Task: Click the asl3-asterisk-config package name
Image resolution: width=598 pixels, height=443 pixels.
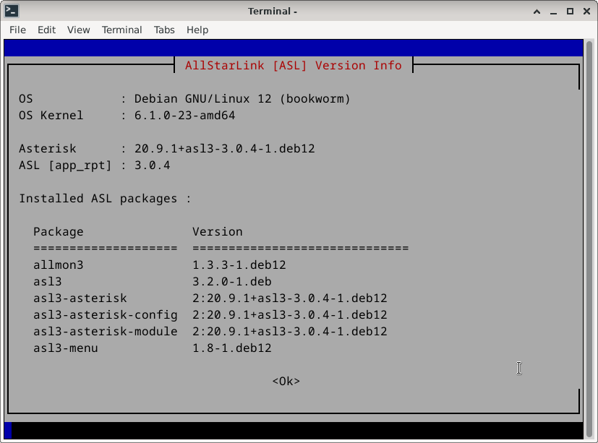Action: click(106, 314)
